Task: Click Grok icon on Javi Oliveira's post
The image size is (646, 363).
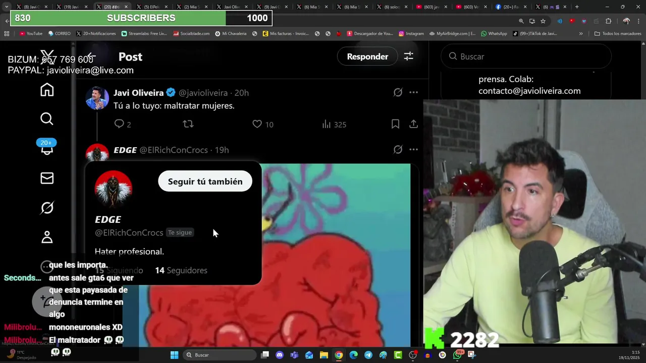Action: coord(398,92)
